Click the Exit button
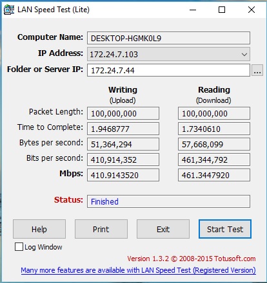This screenshot has width=267, height=283. (x=163, y=229)
